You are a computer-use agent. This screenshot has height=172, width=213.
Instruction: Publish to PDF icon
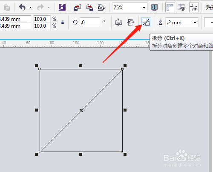(101, 7)
